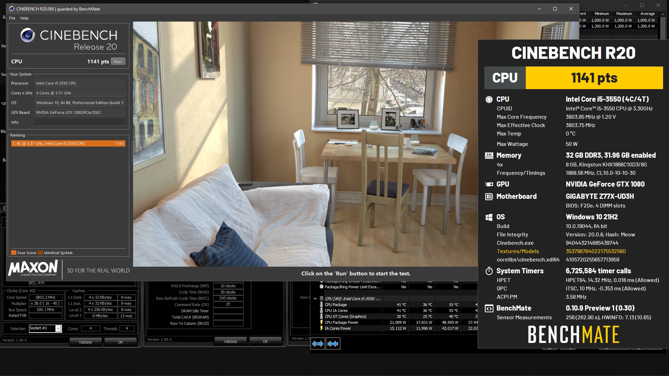The image size is (669, 376).
Task: Click thermometer icon beside CPU Package sensor
Action: pos(321,305)
